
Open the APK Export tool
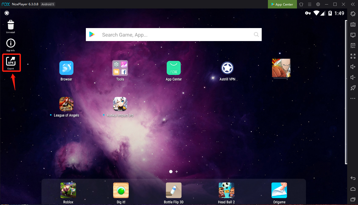[x=11, y=63]
